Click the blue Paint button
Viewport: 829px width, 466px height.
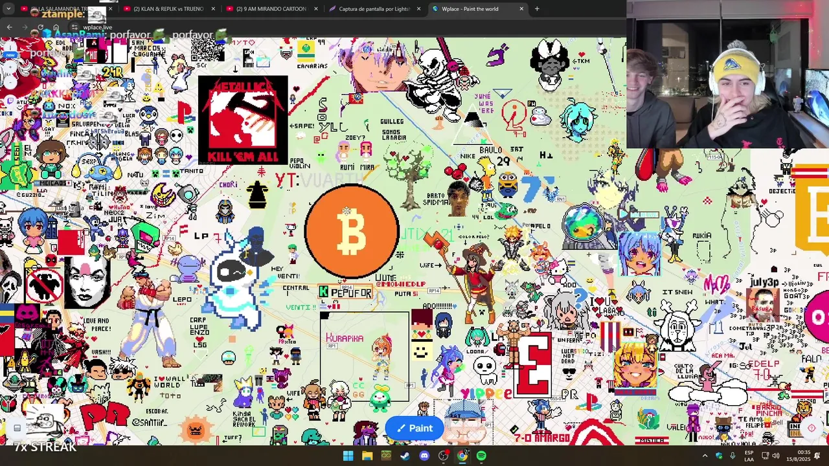click(414, 428)
